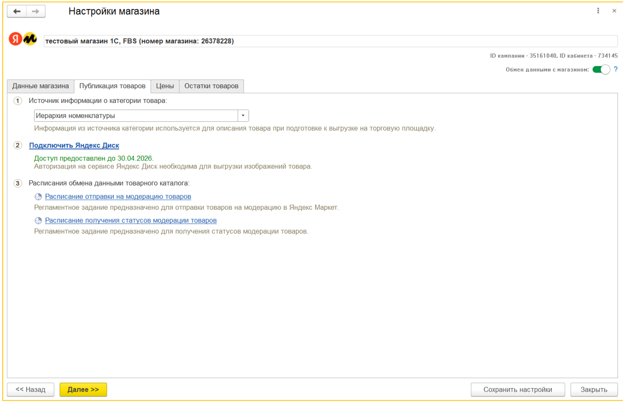Screen dimensions: 623x403
Task: Click the clock icon beside moderation sending schedule
Action: click(38, 197)
